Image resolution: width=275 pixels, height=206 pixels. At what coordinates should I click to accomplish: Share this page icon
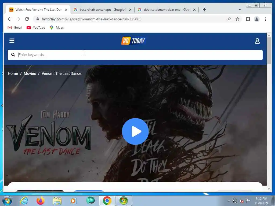click(229, 19)
